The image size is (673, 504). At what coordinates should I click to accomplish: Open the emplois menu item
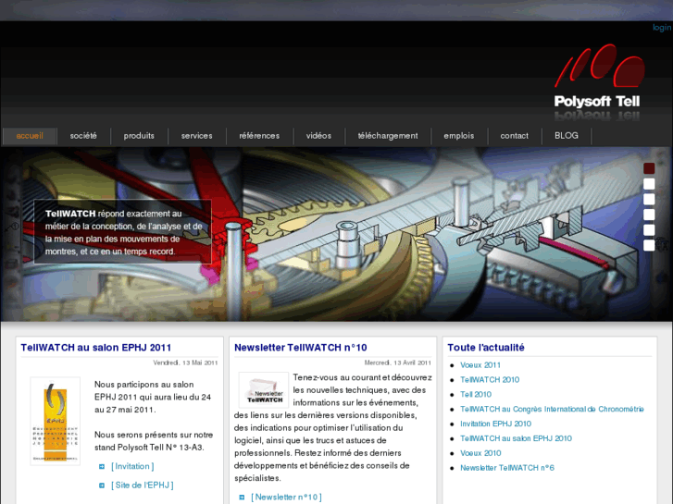coord(459,136)
